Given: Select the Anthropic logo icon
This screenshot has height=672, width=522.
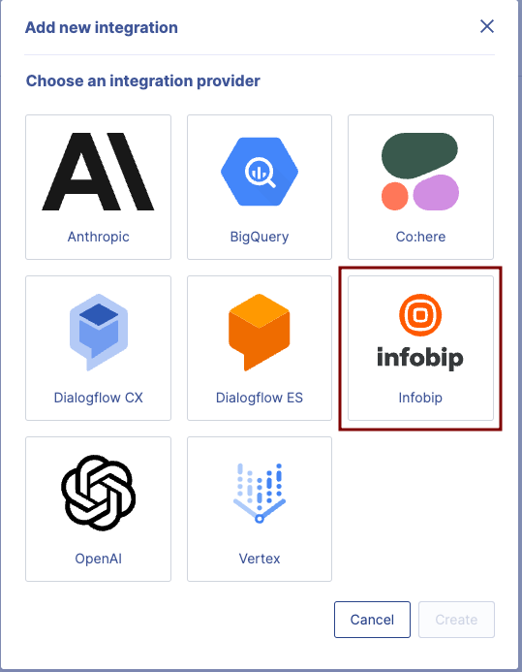Looking at the screenshot, I should [98, 172].
